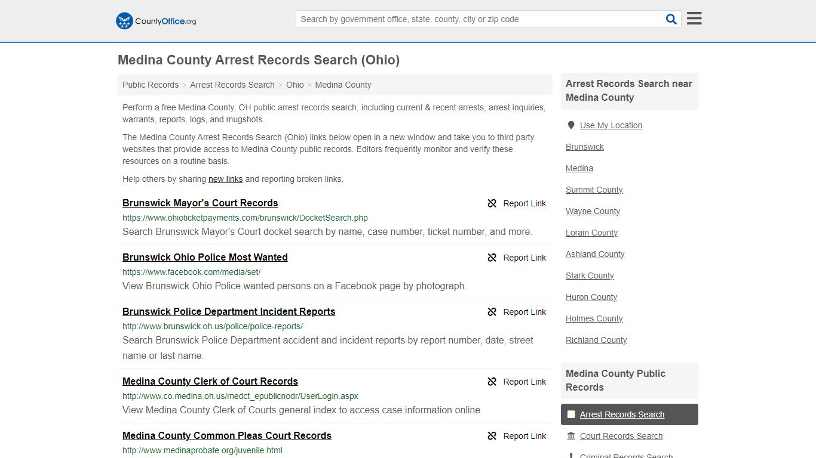The width and height of the screenshot is (816, 458).
Task: Open Brunswick Ohio Police Most Wanted link
Action: pos(205,257)
